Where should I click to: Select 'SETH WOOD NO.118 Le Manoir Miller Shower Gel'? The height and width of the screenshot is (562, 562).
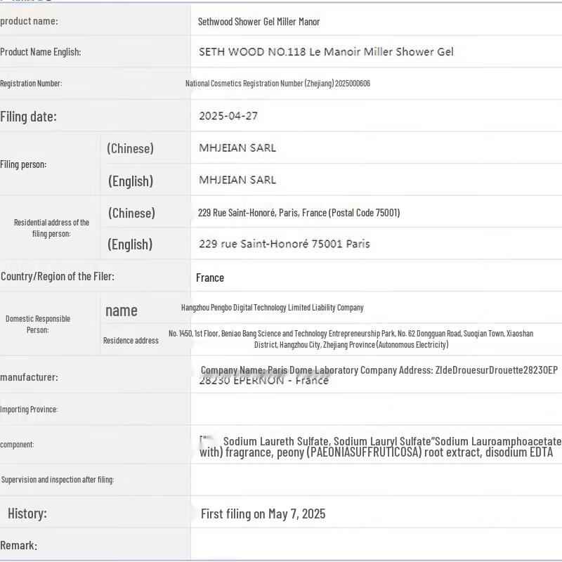tap(326, 52)
